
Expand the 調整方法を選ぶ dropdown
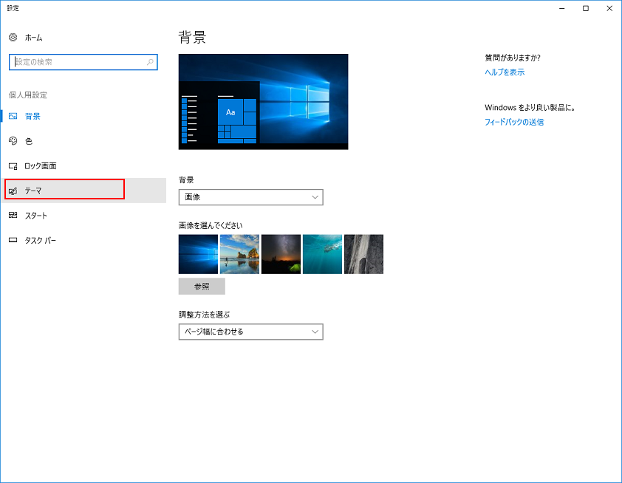[250, 332]
